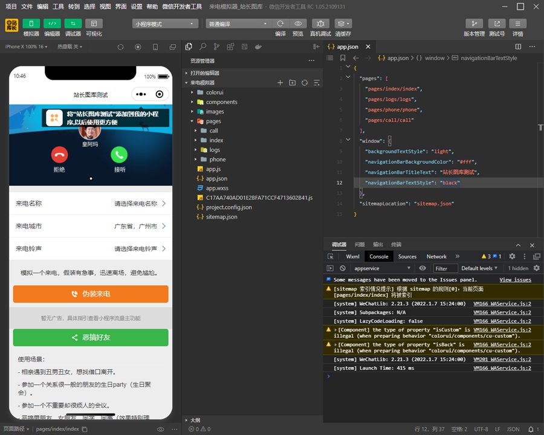Click the 编译 compile refresh icon
544x435 pixels.
click(x=280, y=24)
